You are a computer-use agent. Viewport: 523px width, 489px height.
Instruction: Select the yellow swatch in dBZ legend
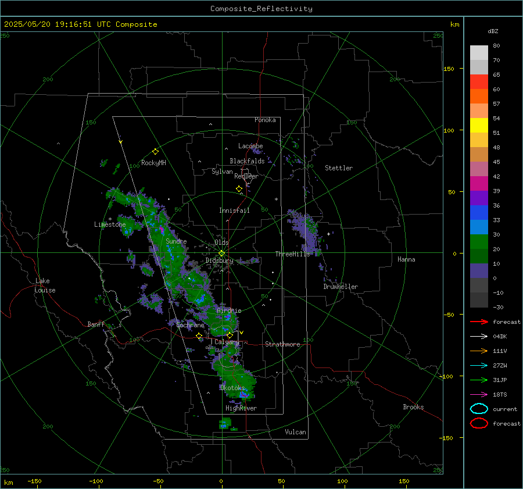479,125
